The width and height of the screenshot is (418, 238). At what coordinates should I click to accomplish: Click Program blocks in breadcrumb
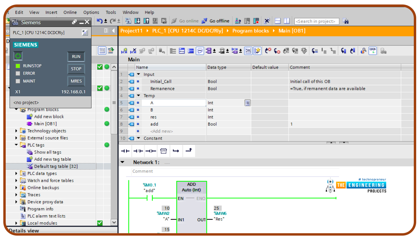[251, 31]
